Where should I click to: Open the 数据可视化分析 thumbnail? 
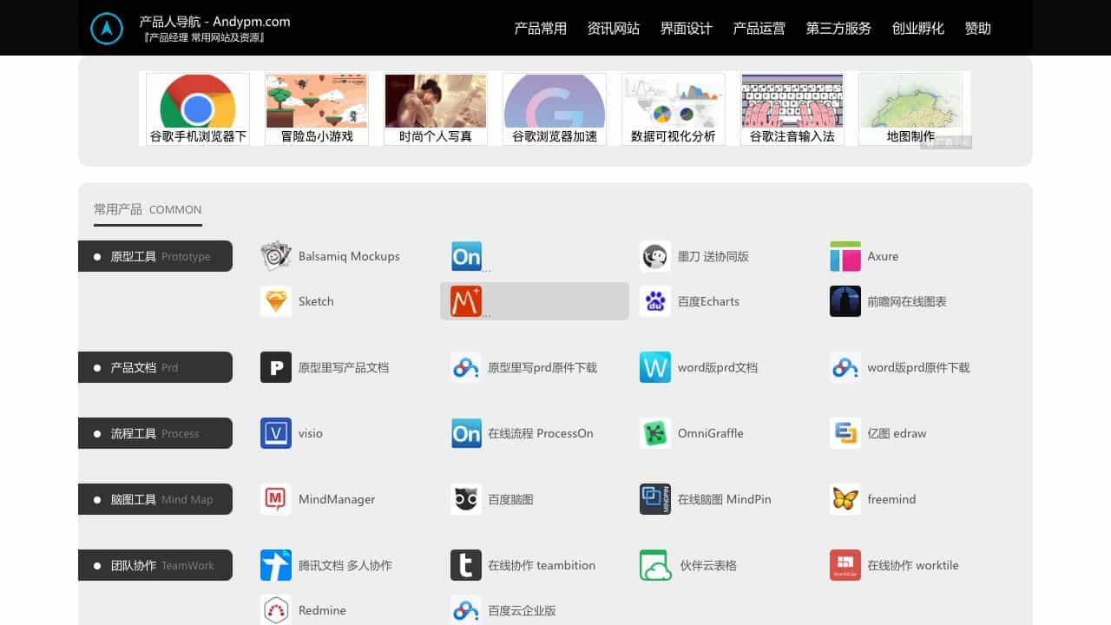click(x=674, y=109)
